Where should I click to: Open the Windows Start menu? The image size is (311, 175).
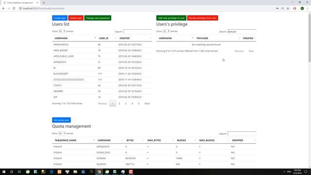click(4, 172)
